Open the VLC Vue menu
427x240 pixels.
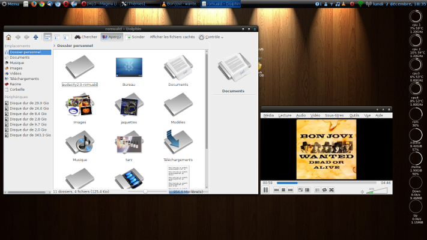click(367, 115)
